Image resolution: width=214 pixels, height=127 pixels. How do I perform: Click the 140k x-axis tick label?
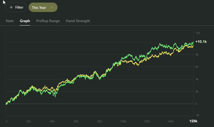point(170,121)
